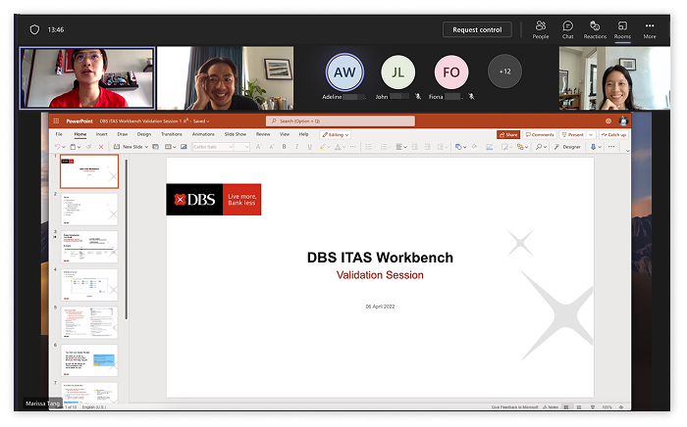
Task: Switch to the View tab
Action: tap(285, 134)
